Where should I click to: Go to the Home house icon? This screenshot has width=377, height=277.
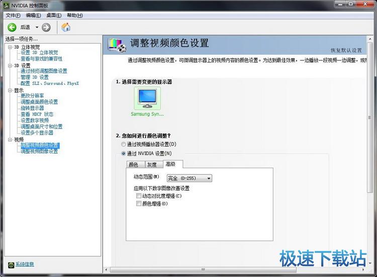click(x=66, y=27)
